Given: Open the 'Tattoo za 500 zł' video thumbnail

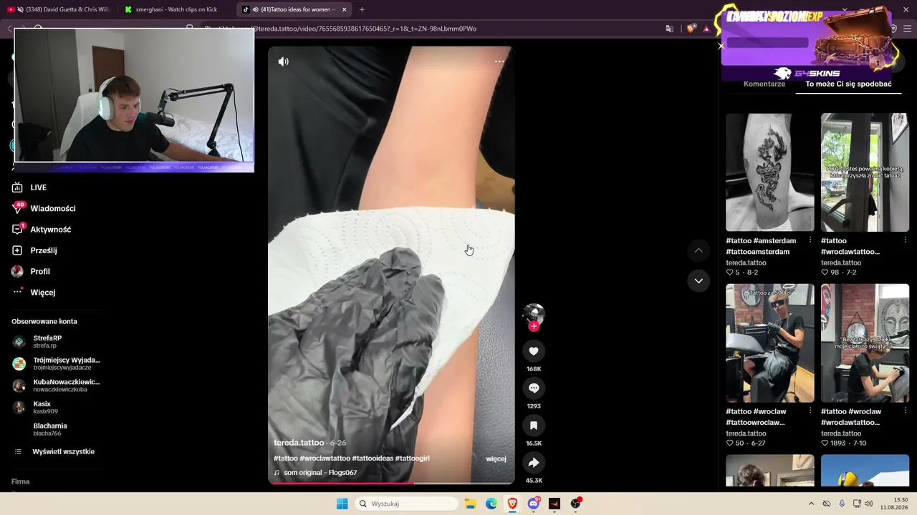Looking at the screenshot, I should (770, 343).
